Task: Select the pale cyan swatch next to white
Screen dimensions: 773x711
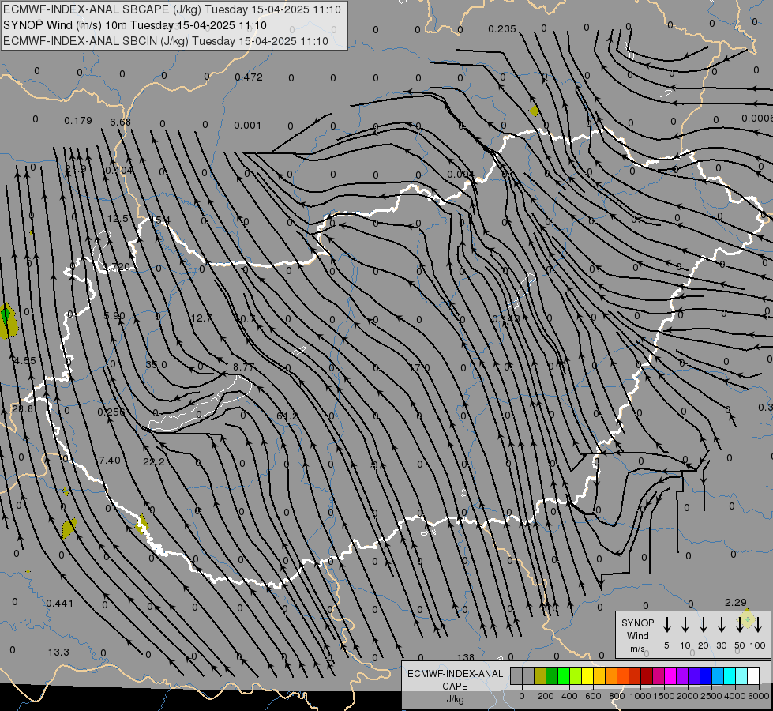Action: (x=741, y=676)
